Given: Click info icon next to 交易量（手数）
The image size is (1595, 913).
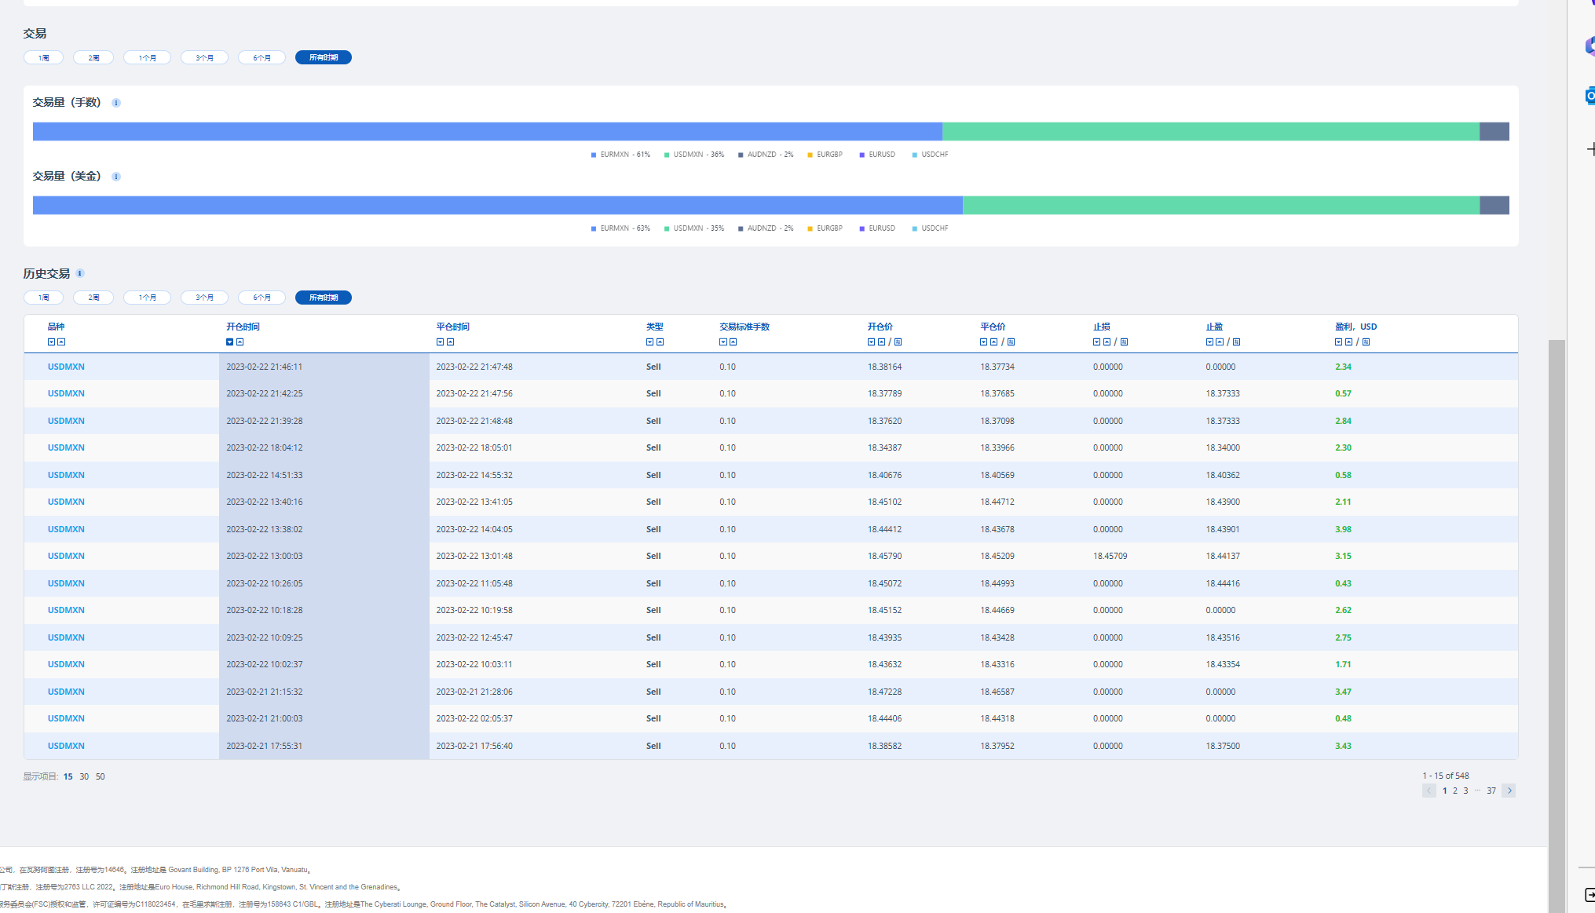Looking at the screenshot, I should click(x=116, y=103).
